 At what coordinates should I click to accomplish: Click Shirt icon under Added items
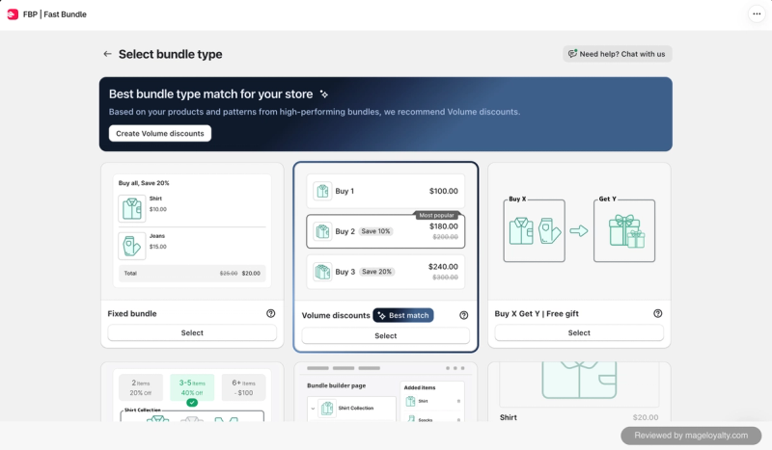(x=411, y=401)
